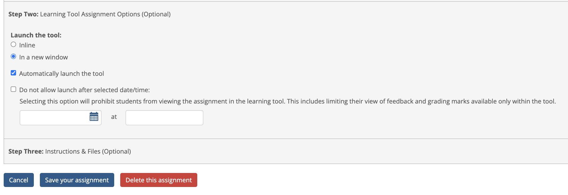Screen dimensions: 568x195
Task: Open the date picker to choose a cutoff date
Action: click(94, 118)
